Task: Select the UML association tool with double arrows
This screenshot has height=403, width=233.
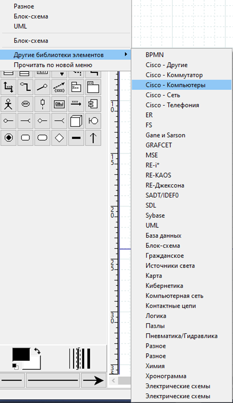Action: coord(9,87)
